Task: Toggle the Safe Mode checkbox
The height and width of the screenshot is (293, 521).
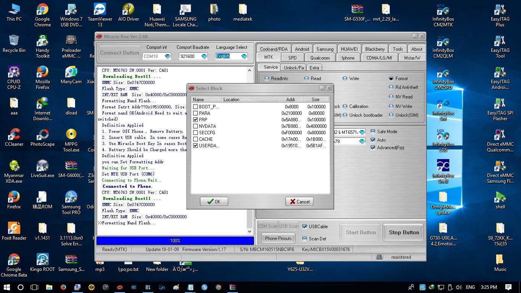Action: tap(373, 132)
